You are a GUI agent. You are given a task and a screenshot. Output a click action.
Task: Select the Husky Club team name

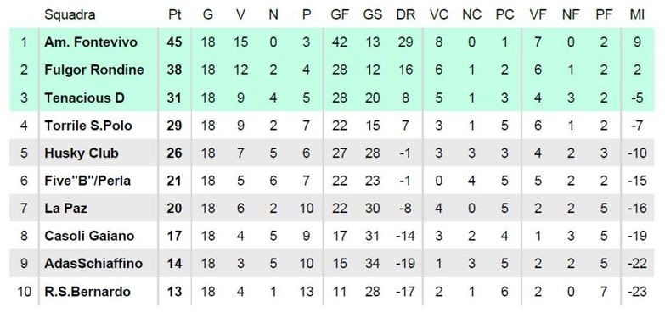[82, 153]
